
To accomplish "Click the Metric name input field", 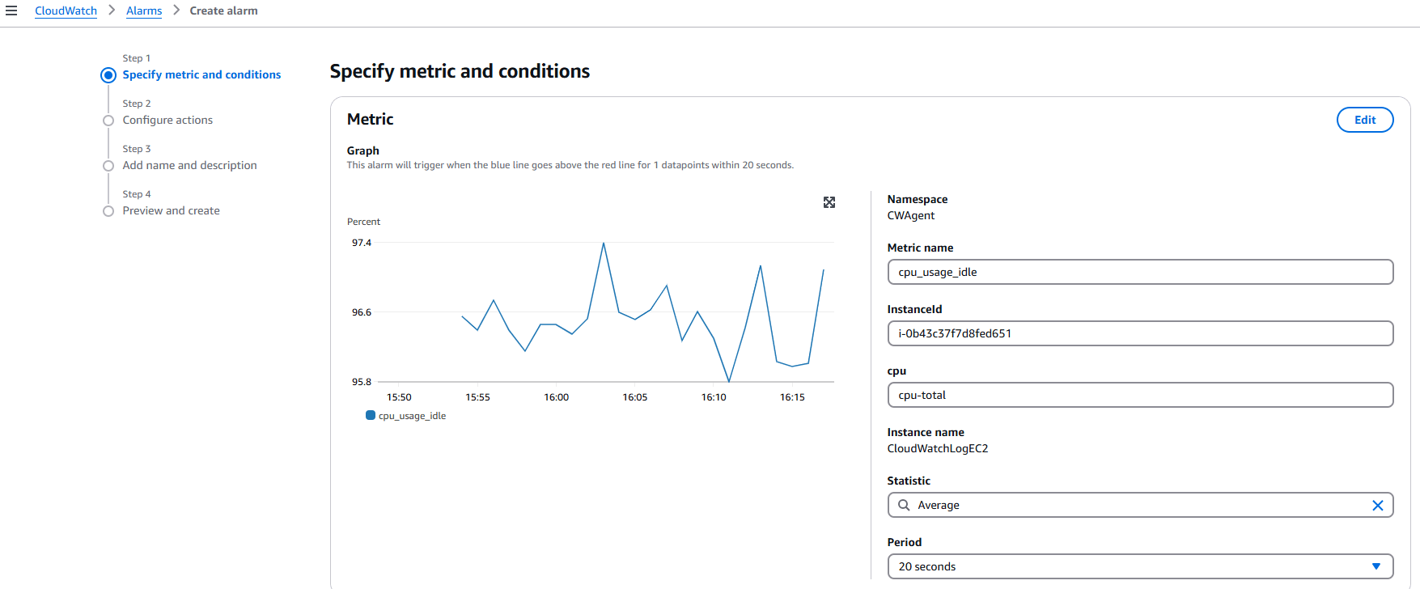I will 1139,273.
